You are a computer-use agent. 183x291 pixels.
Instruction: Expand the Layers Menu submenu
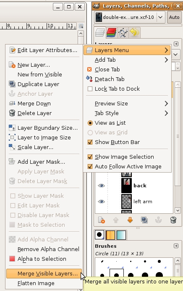coord(127,50)
